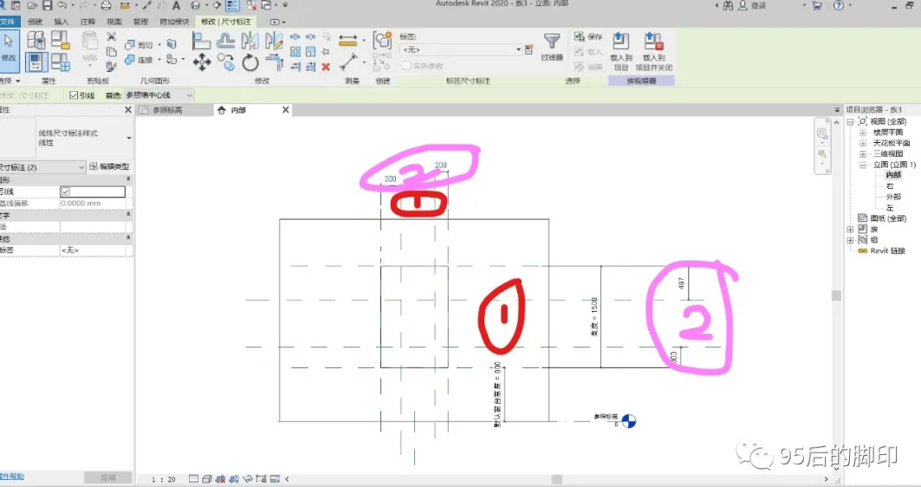This screenshot has width=921, height=487.
Task: Click the Open folder quick-access icon
Action: (32, 5)
